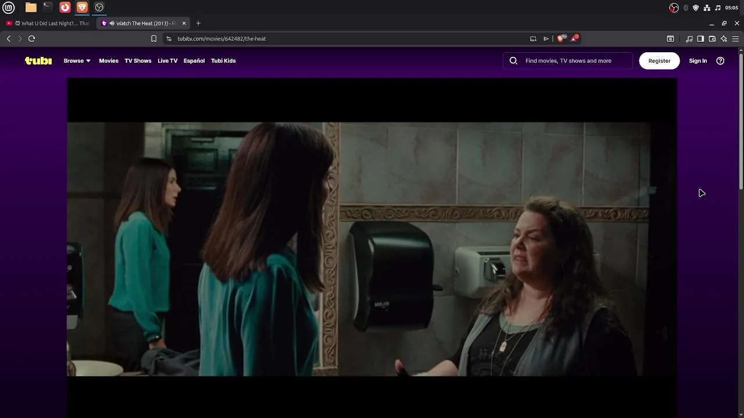The width and height of the screenshot is (744, 418).
Task: Focus the 'Find movies, TV shows and more' field
Action: (x=568, y=60)
